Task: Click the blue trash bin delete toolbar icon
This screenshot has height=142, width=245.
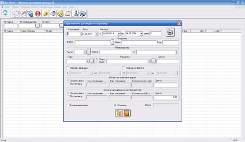Action: point(30,13)
